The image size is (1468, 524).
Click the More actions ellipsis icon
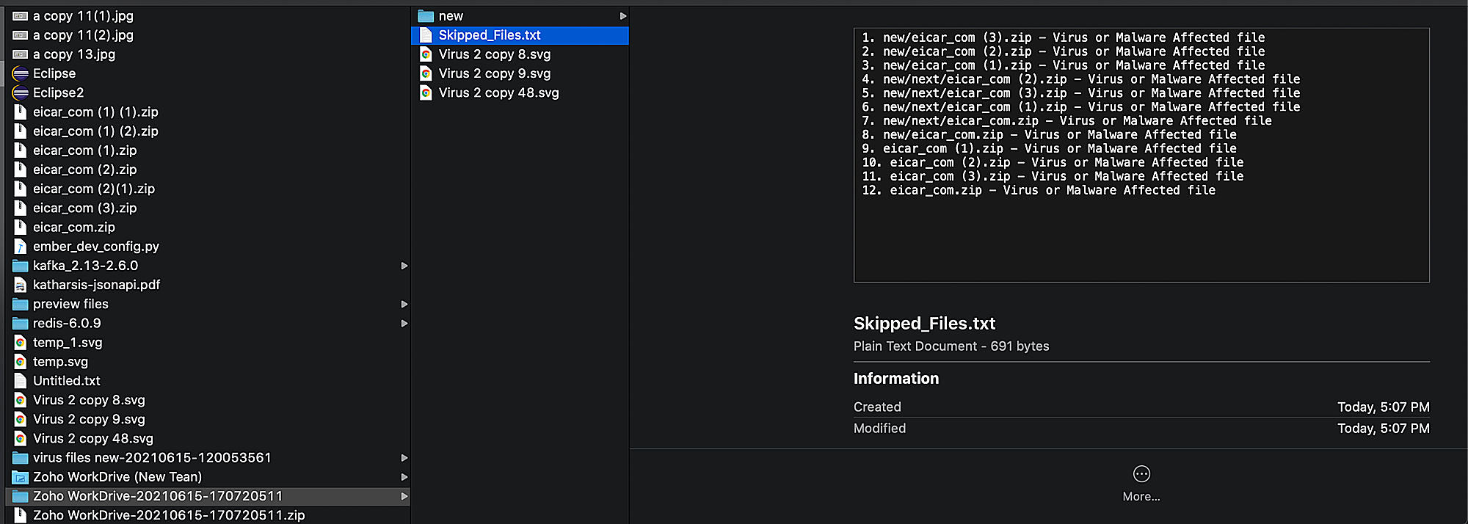pos(1141,474)
